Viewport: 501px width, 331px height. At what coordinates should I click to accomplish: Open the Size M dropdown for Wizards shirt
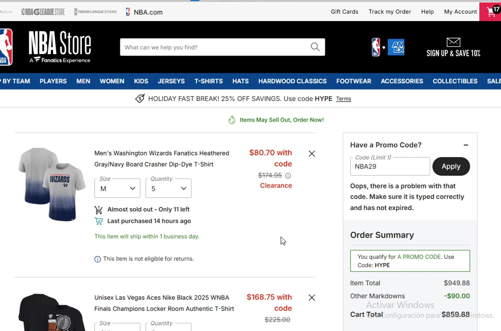[117, 188]
